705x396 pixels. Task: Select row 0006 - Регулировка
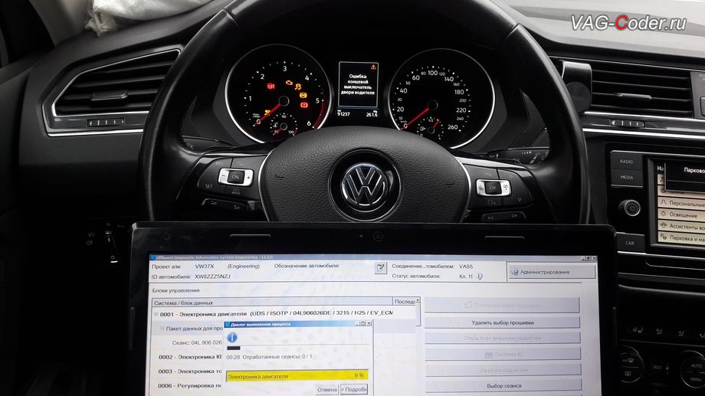pyautogui.click(x=189, y=386)
